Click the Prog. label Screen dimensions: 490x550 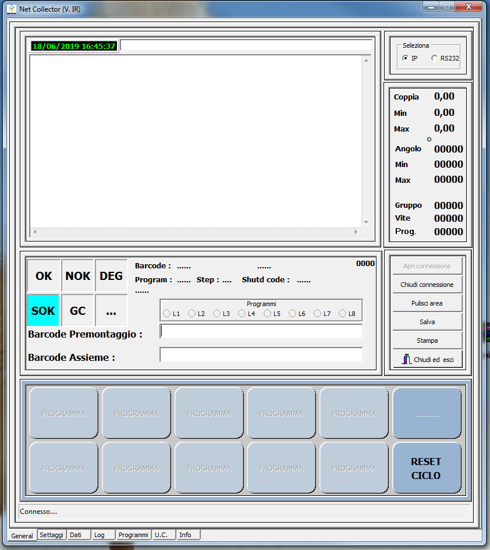click(406, 231)
